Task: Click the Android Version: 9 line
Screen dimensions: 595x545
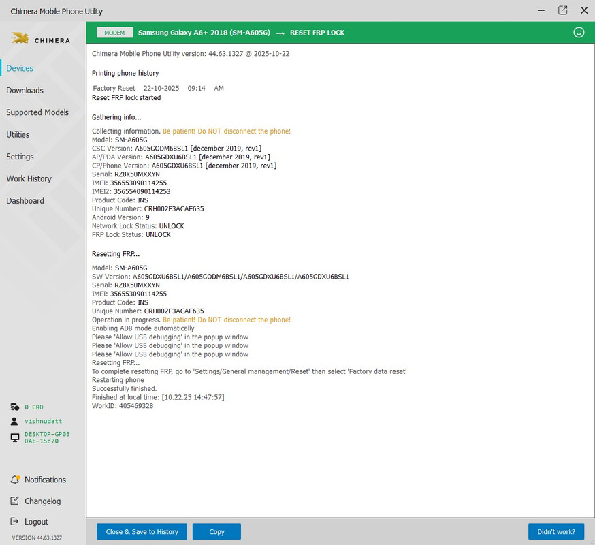Action: [x=120, y=217]
